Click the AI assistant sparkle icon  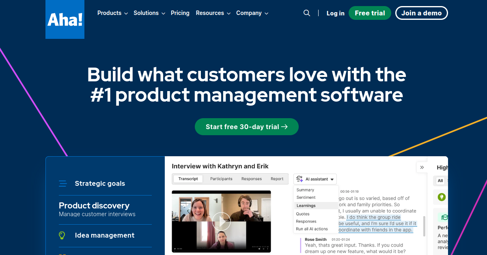[300, 179]
